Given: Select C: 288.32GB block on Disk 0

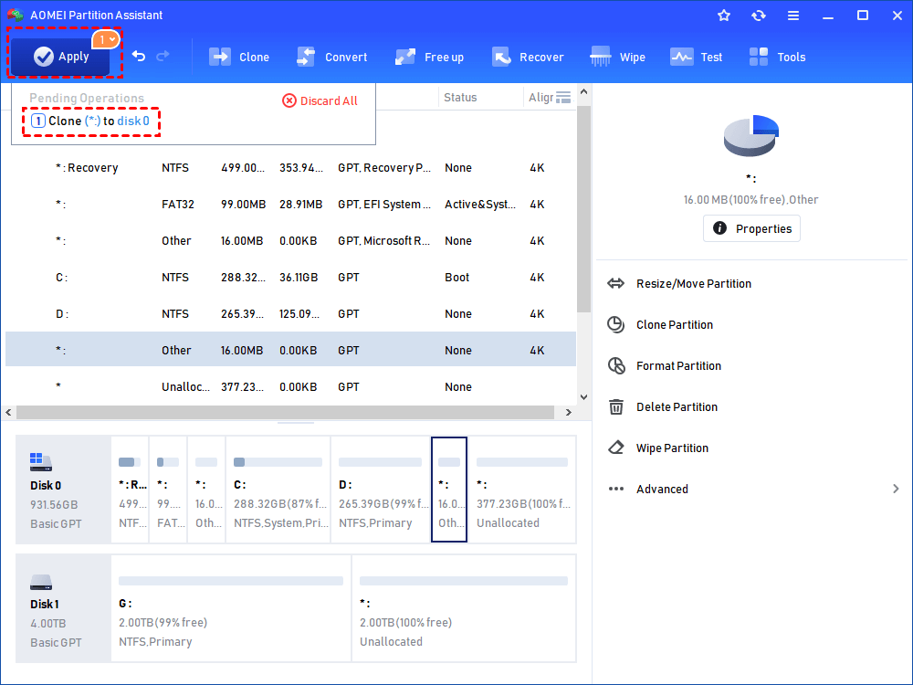Looking at the screenshot, I should [278, 490].
